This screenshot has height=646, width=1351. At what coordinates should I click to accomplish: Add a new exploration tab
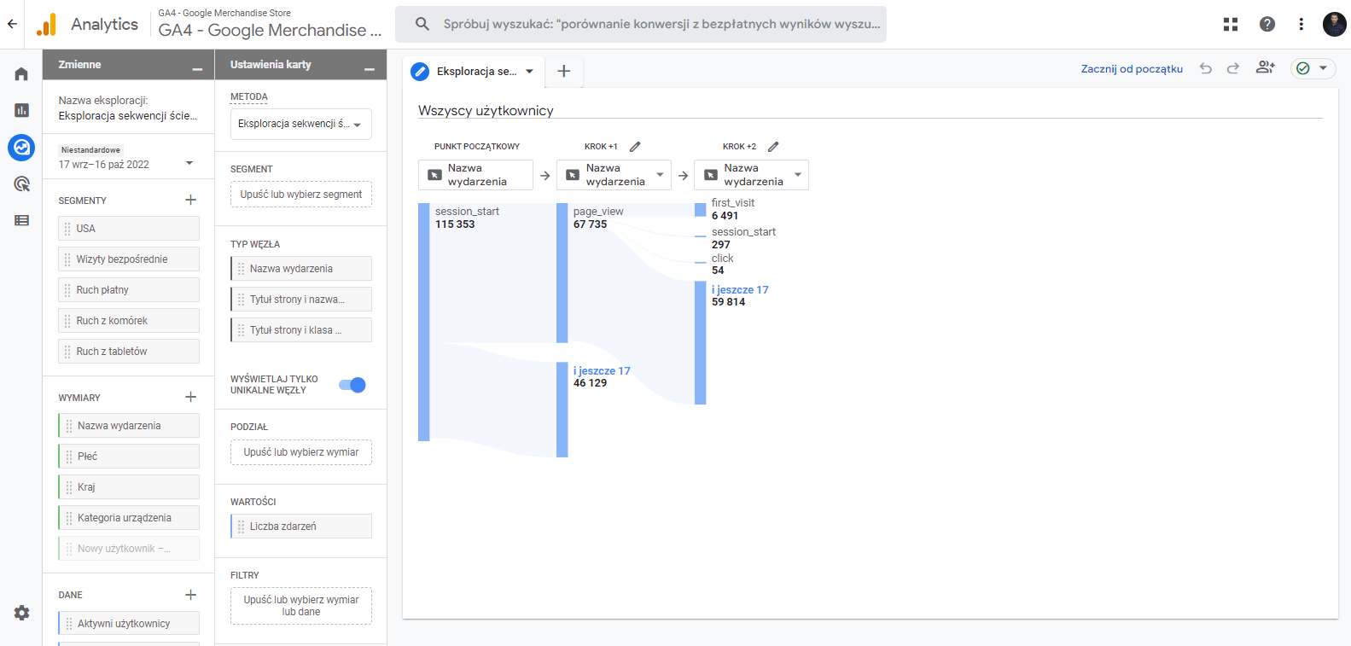(x=563, y=72)
